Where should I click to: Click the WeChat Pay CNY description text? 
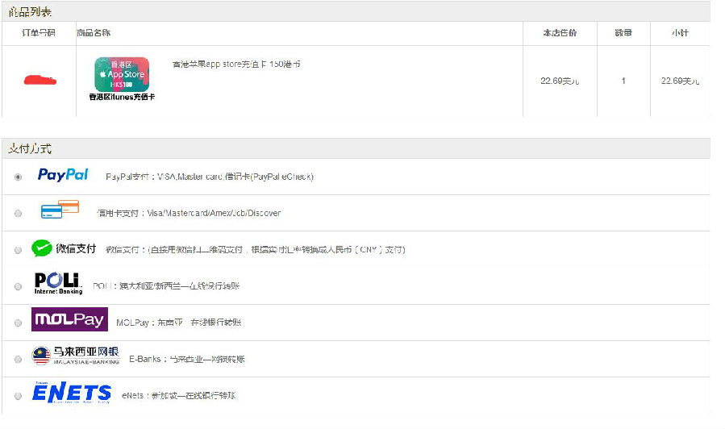(255, 250)
